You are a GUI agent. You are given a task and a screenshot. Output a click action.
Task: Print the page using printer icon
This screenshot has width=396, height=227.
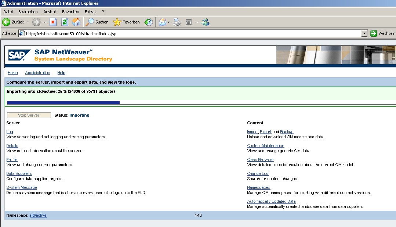pyautogui.click(x=177, y=22)
